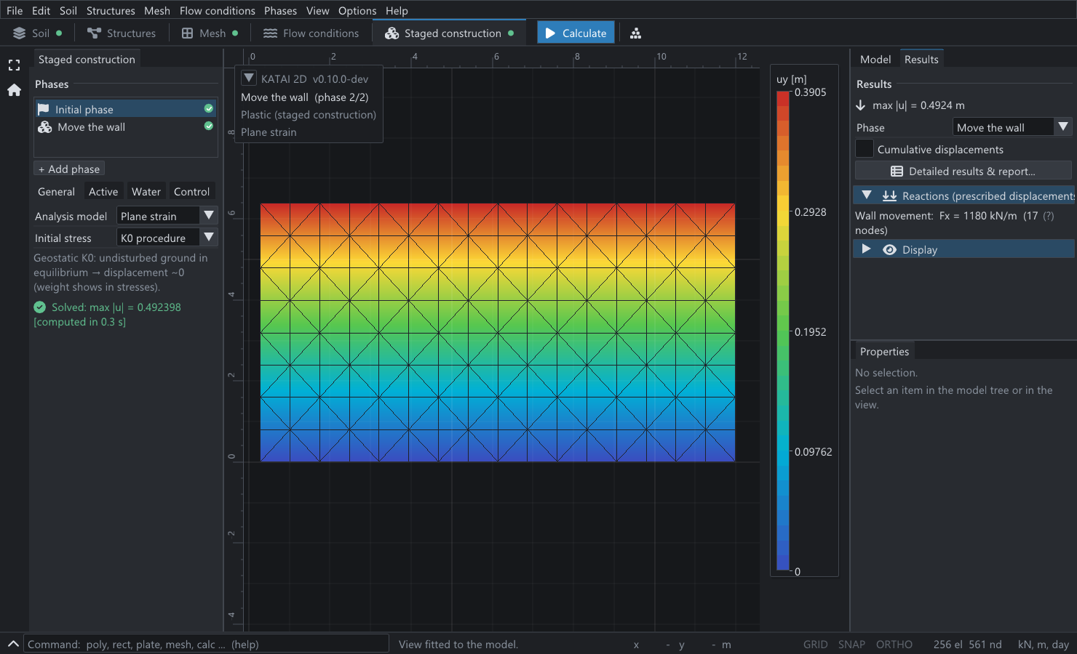Expand the Display section
Viewport: 1077px width, 654px height.
(x=866, y=249)
